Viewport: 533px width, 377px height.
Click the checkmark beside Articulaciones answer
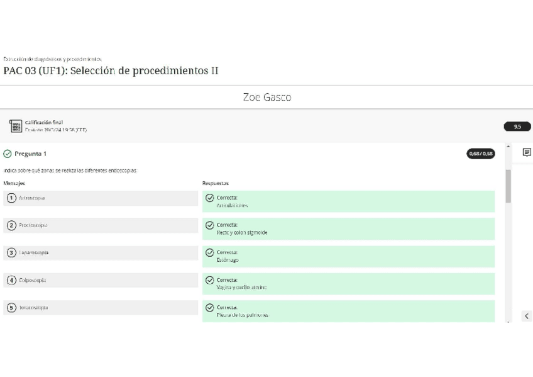pyautogui.click(x=210, y=198)
